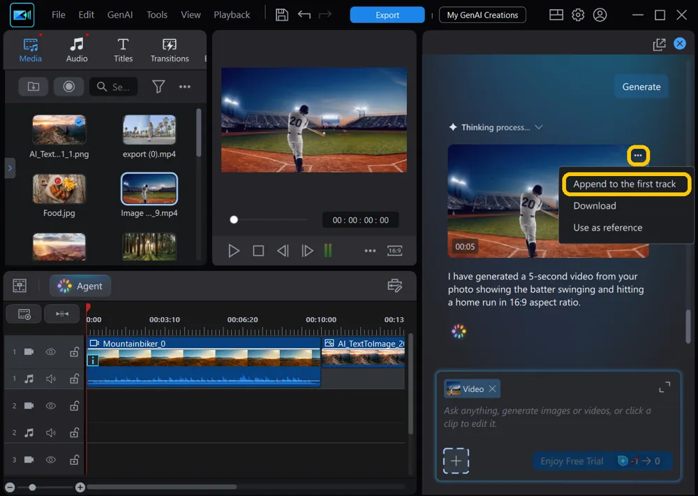This screenshot has height=496, width=698.
Task: Step to previous frame
Action: tap(283, 251)
